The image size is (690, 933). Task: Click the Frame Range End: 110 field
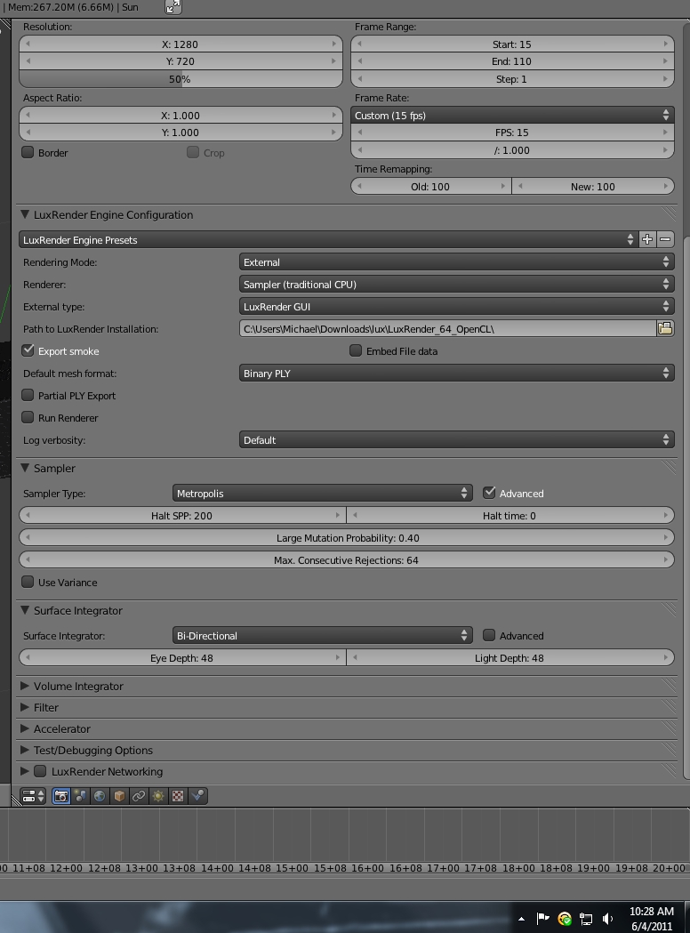[512, 61]
